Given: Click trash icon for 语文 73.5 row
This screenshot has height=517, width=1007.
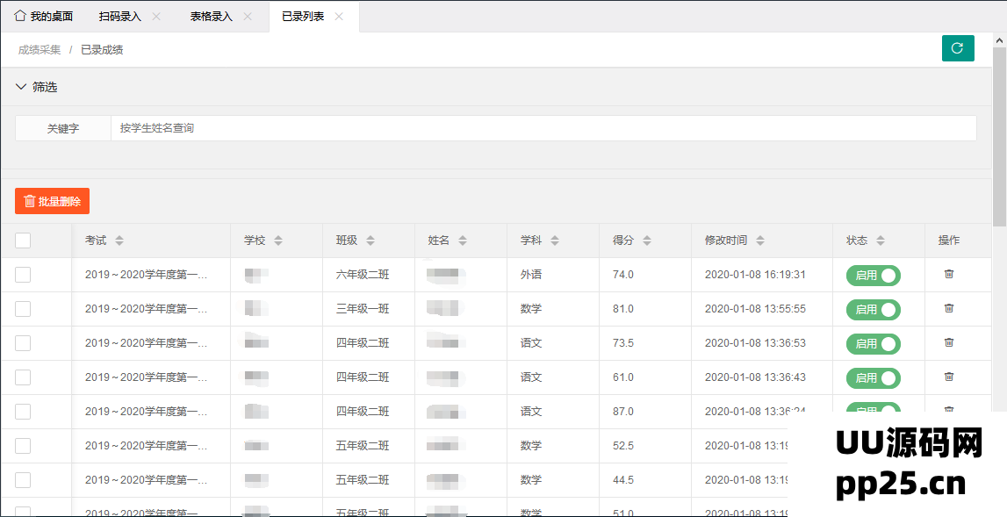Looking at the screenshot, I should [x=948, y=343].
